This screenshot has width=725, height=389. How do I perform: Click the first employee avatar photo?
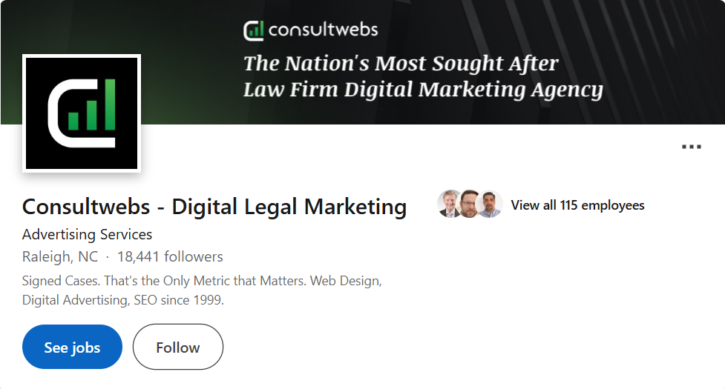click(x=450, y=205)
